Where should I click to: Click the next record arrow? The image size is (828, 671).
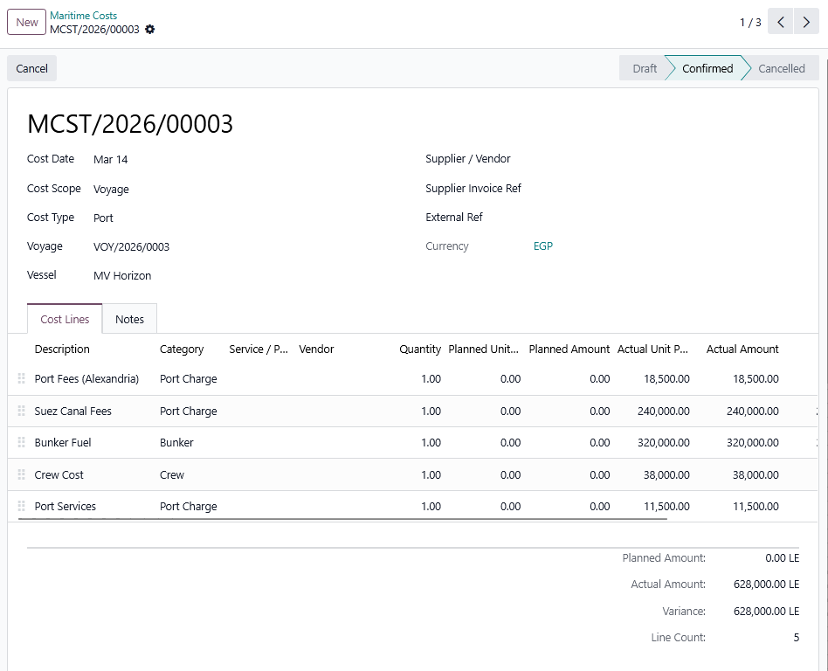(x=805, y=21)
